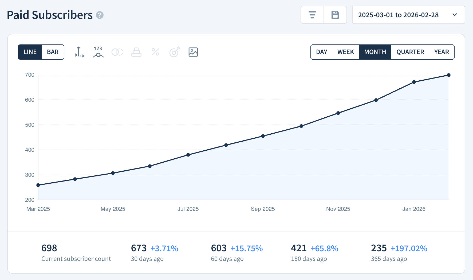This screenshot has width=473, height=280.
Task: Click the filter icon near the date range
Action: (312, 15)
